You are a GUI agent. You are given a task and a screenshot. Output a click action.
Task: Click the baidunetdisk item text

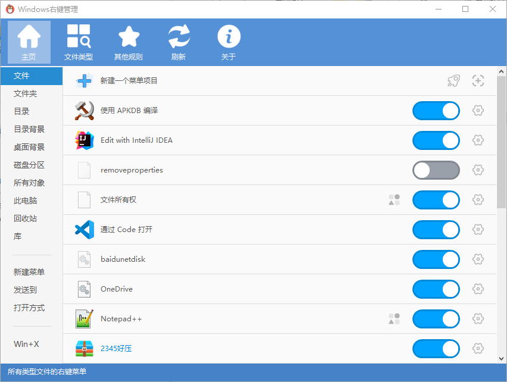(123, 259)
